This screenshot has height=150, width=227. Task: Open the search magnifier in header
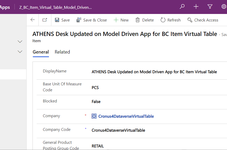(182, 6)
